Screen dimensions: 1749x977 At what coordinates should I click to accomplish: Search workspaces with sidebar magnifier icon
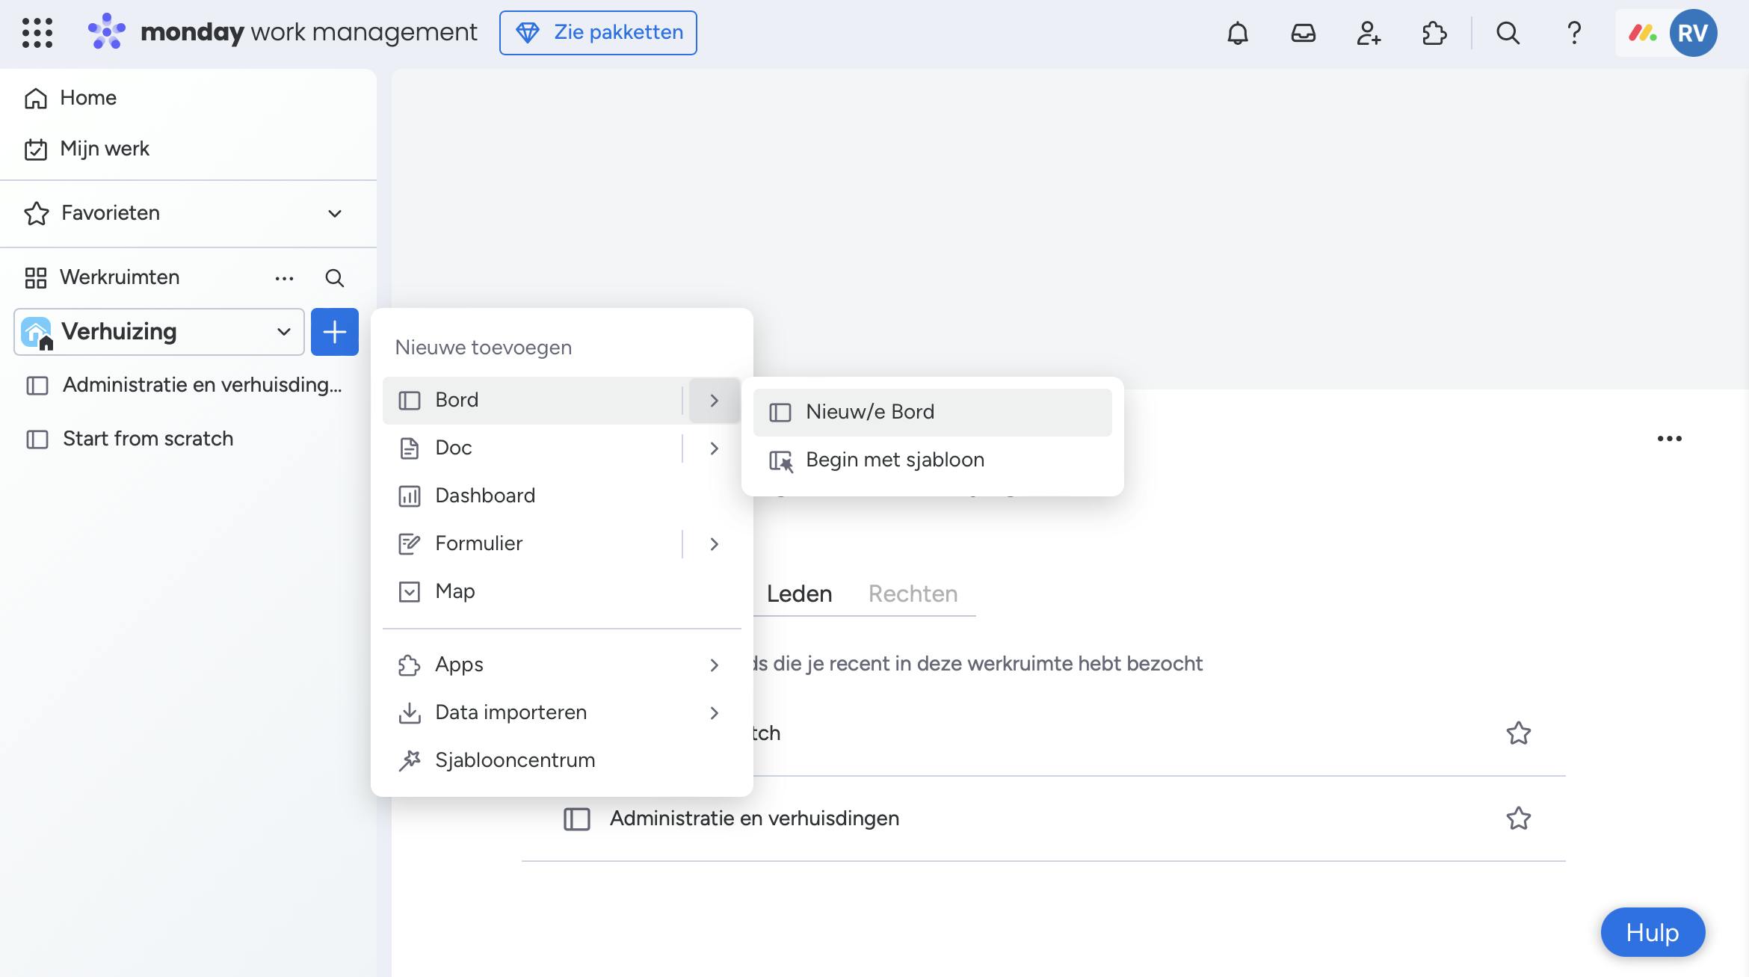point(334,278)
